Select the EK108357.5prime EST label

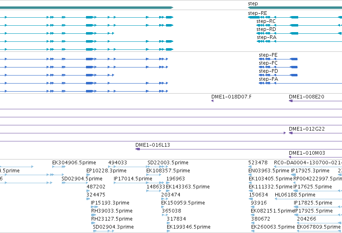[168, 171]
